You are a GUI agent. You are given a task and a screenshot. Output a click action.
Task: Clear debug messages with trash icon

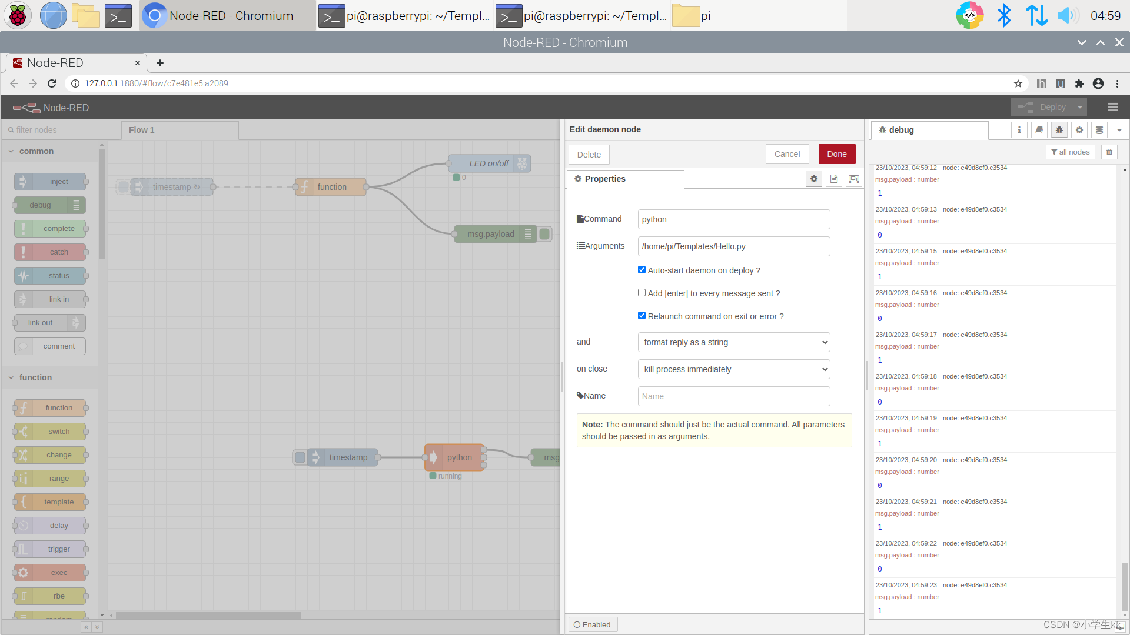pos(1109,152)
